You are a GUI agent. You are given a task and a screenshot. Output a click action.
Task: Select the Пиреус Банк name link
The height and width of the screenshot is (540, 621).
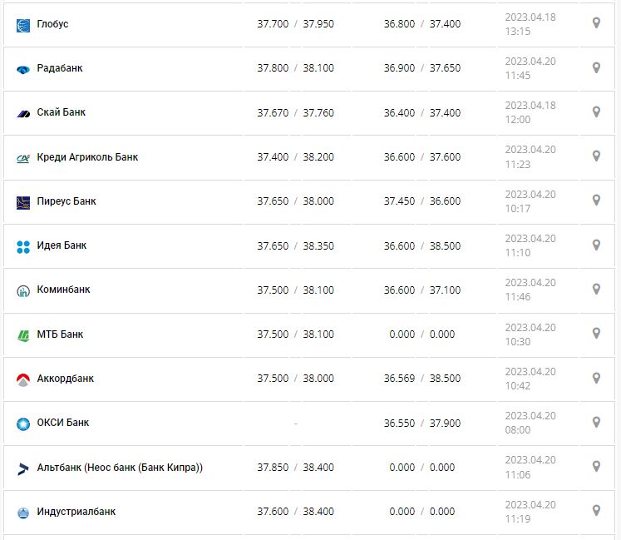pyautogui.click(x=67, y=201)
